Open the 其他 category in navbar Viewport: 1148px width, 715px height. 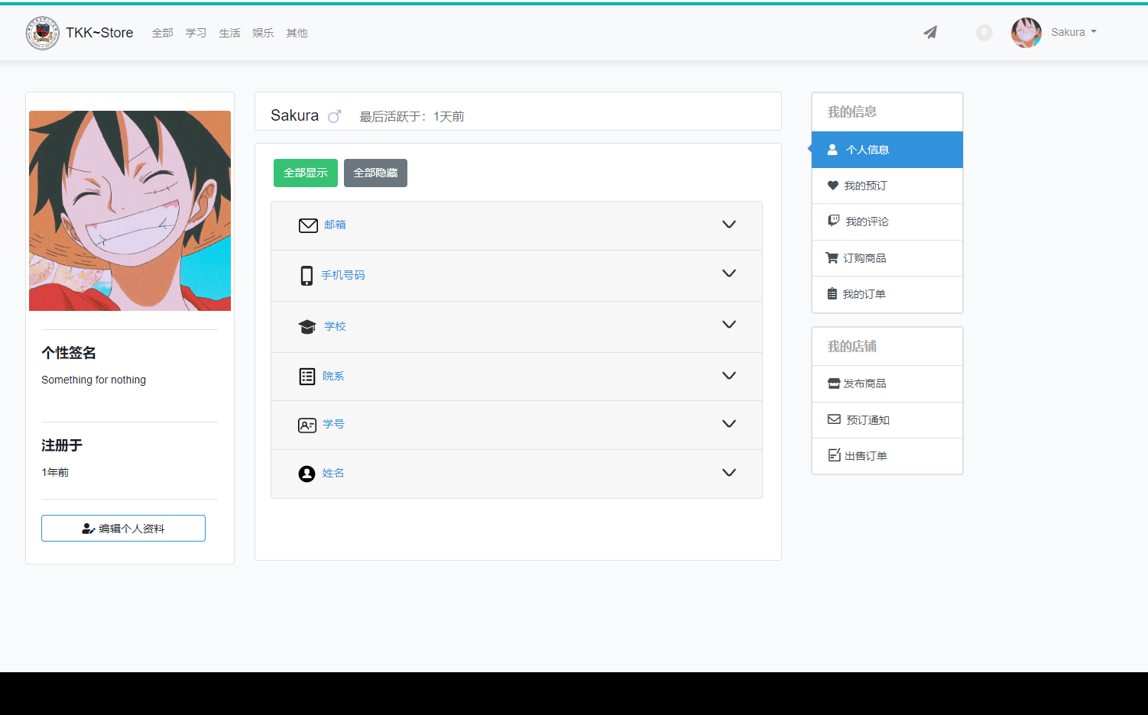(297, 33)
